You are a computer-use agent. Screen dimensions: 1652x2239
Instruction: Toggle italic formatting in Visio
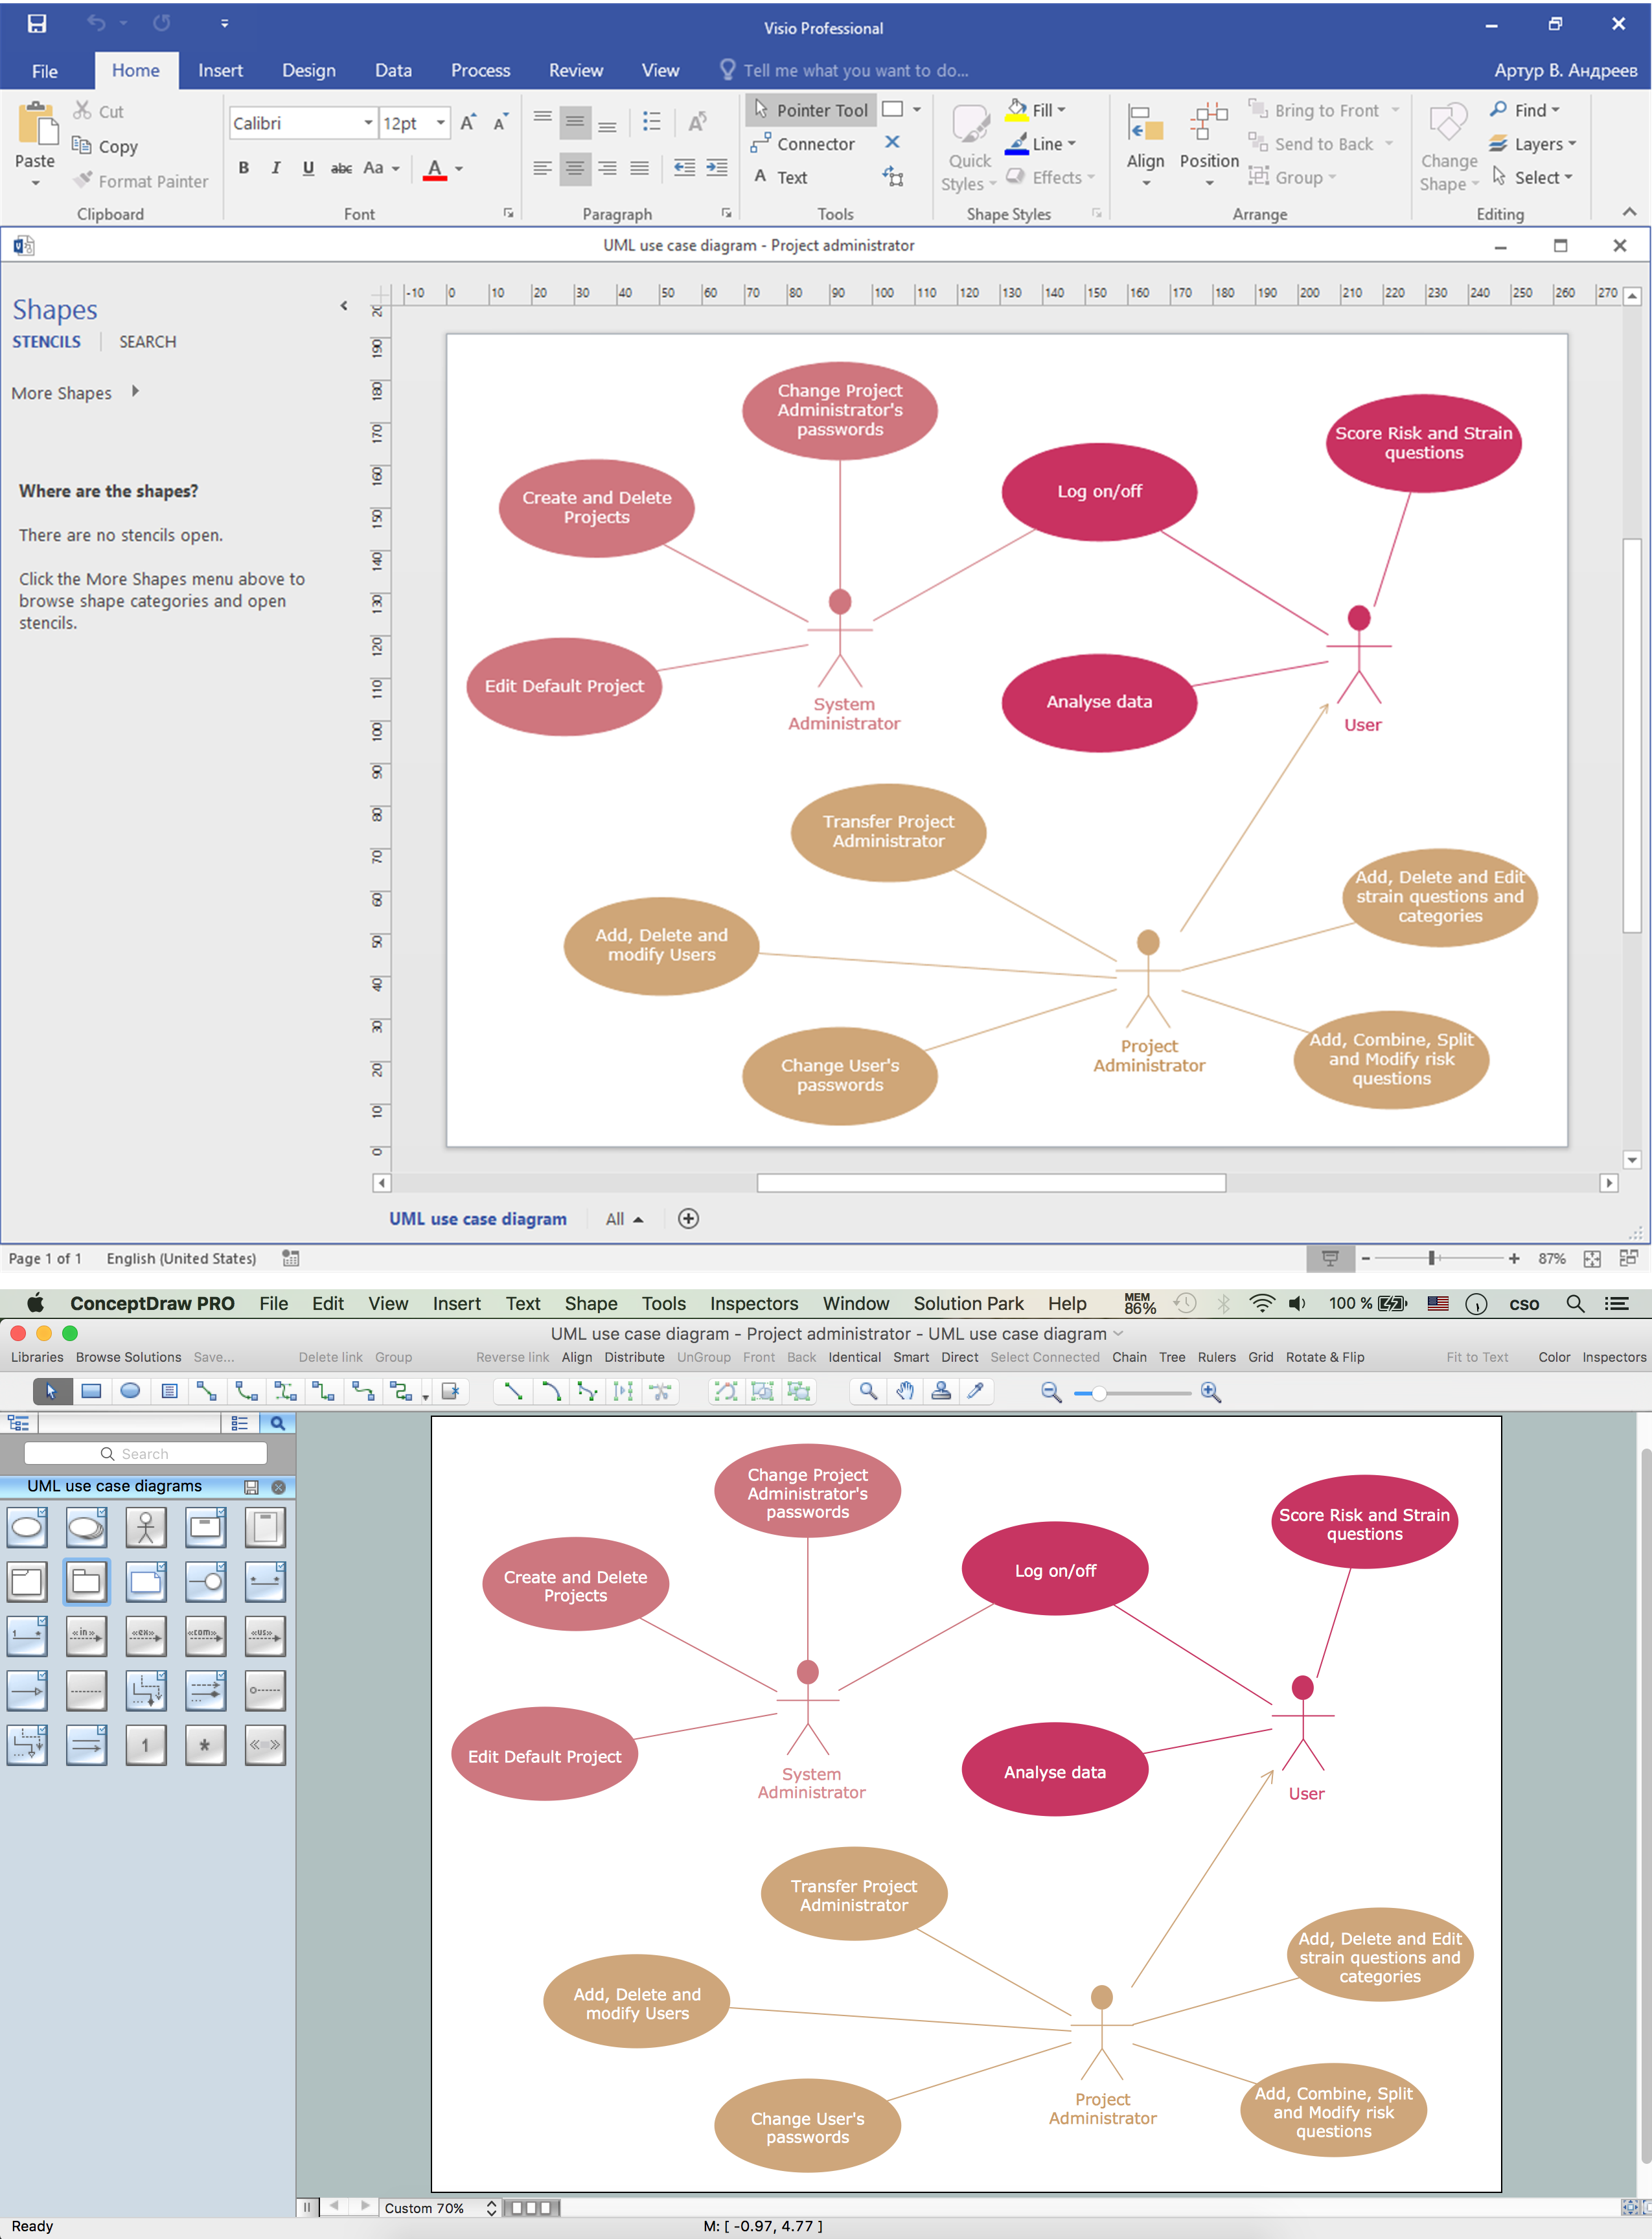click(x=275, y=168)
